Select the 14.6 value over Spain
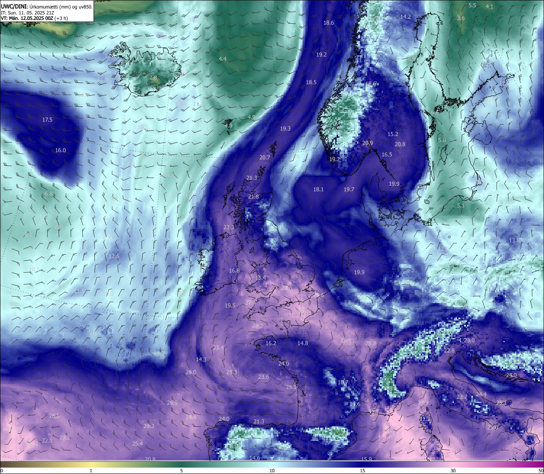544x474 pixels. click(x=255, y=458)
